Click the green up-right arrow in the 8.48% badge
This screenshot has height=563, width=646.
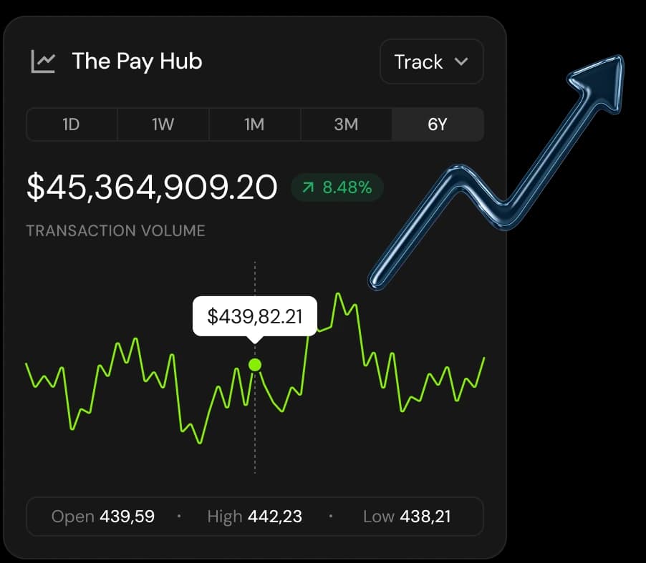(x=308, y=188)
